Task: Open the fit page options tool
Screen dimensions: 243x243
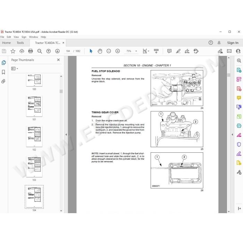Action: [146, 51]
